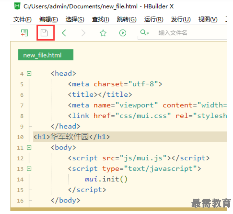This screenshot has height=214, width=233.
Task: Open the 查找(I) menu
Action: coord(101,19)
